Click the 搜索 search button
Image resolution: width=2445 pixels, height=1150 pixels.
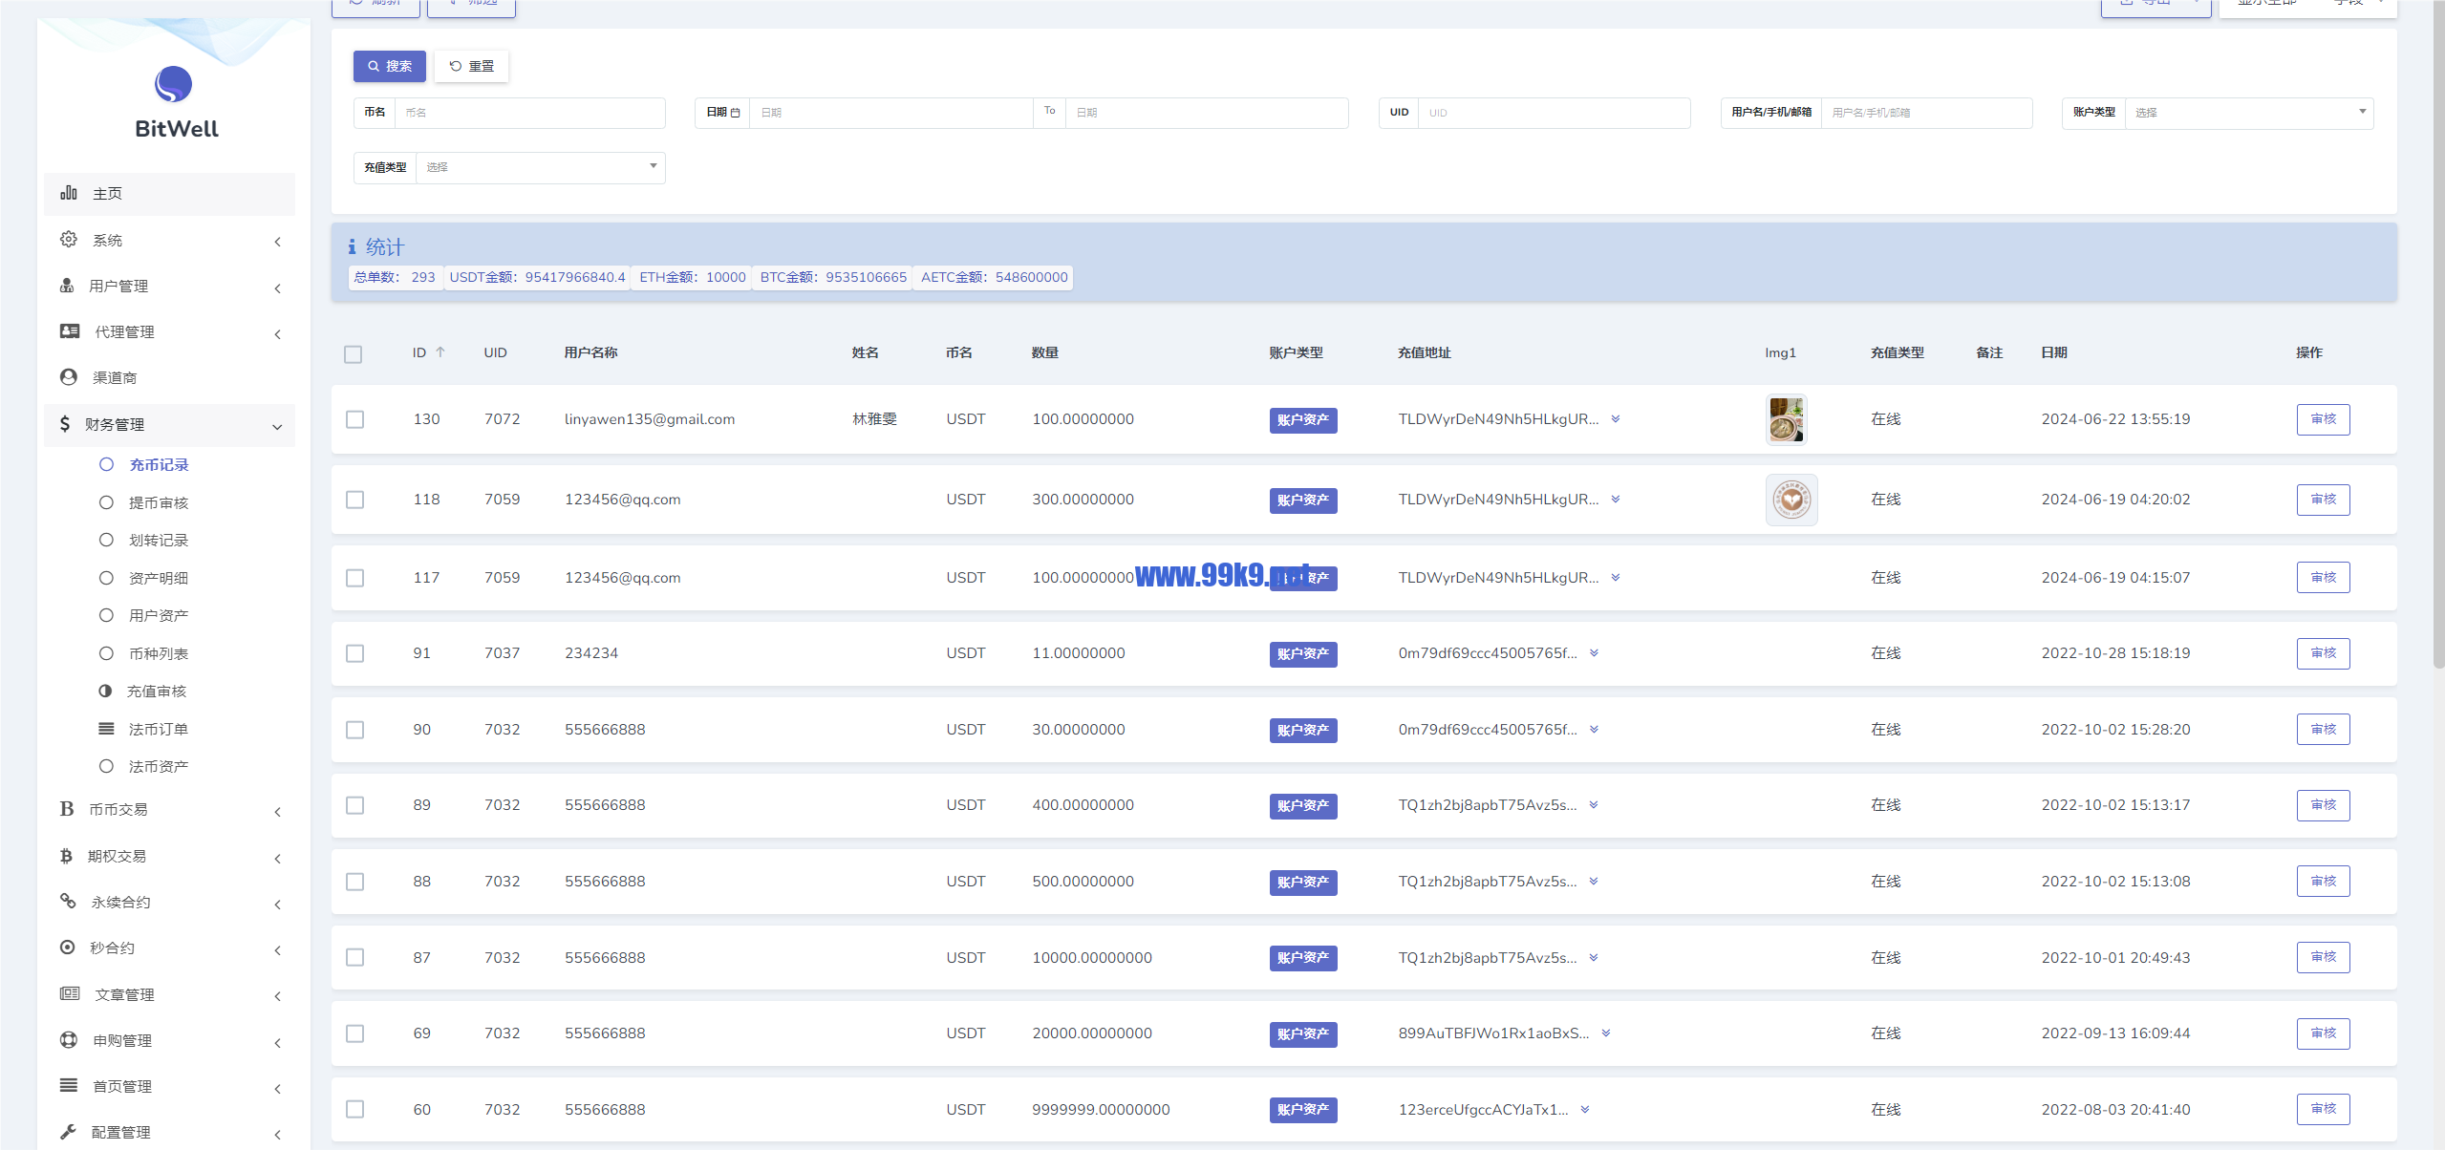pyautogui.click(x=390, y=66)
